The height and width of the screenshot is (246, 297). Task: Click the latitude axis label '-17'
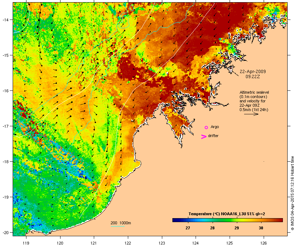point(5,126)
